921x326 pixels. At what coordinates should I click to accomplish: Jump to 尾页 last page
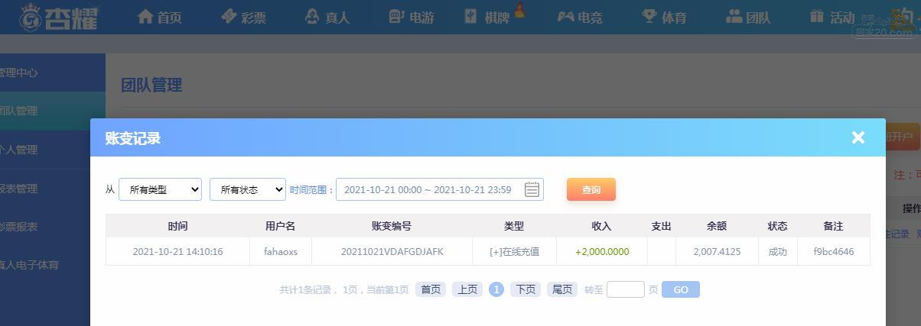(x=562, y=289)
